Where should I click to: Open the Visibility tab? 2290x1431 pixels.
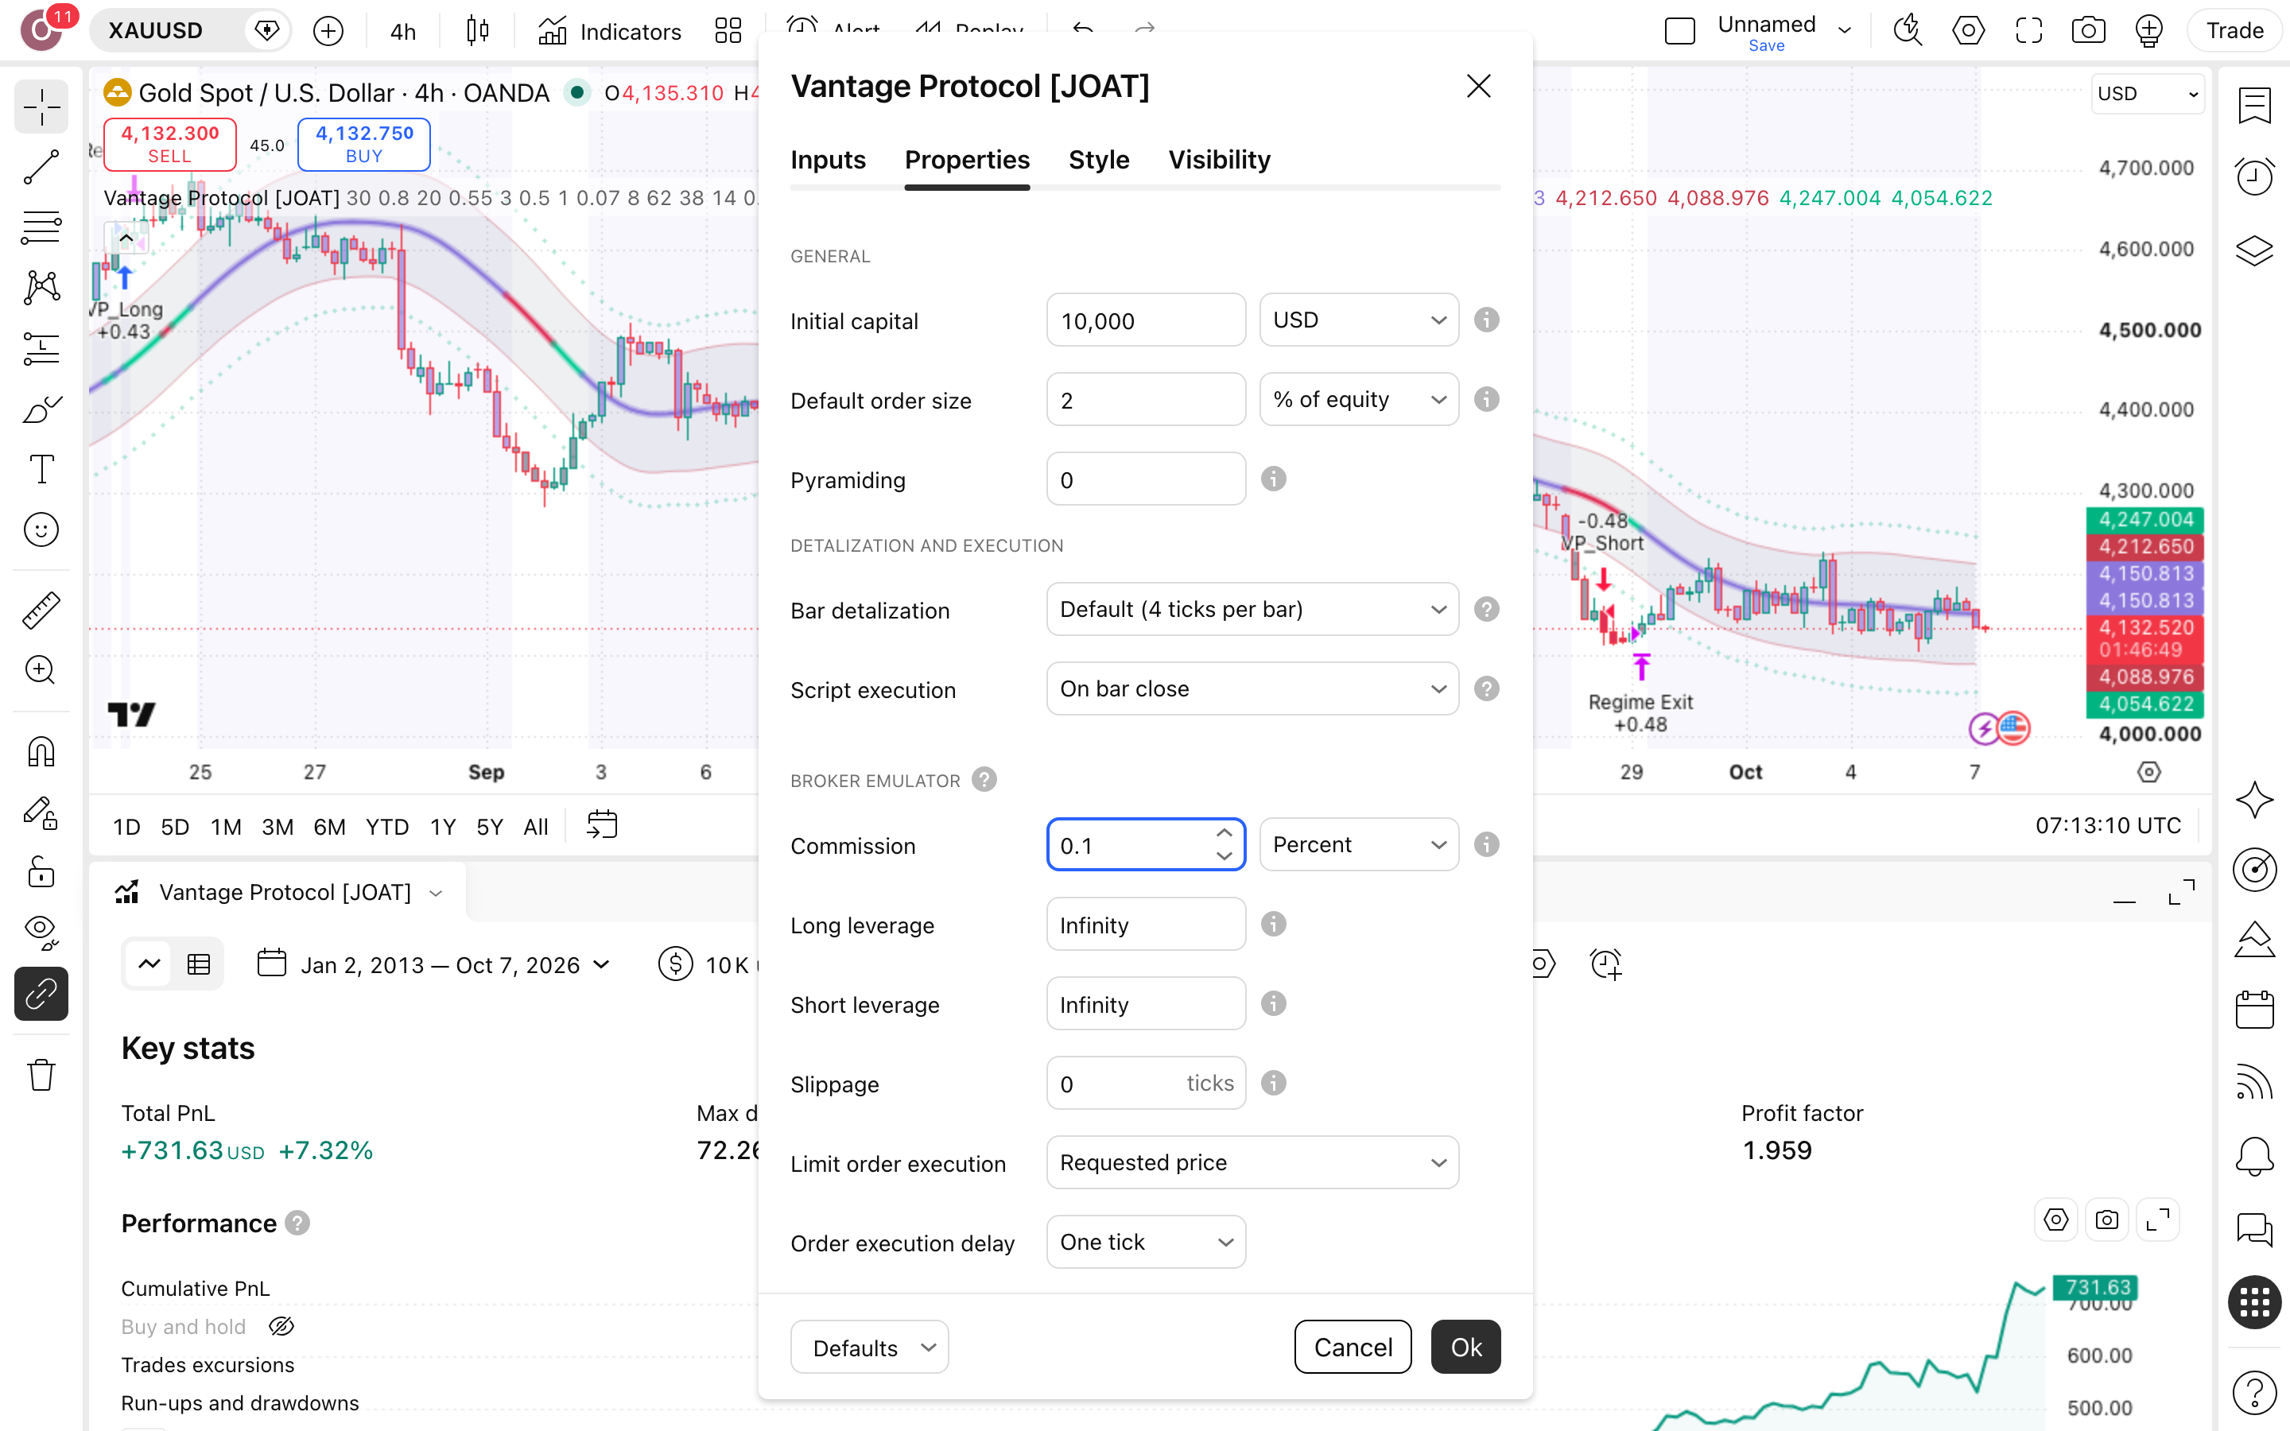(1219, 160)
